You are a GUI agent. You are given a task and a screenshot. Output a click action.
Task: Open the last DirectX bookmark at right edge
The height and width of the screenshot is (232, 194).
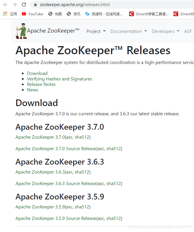point(184,14)
